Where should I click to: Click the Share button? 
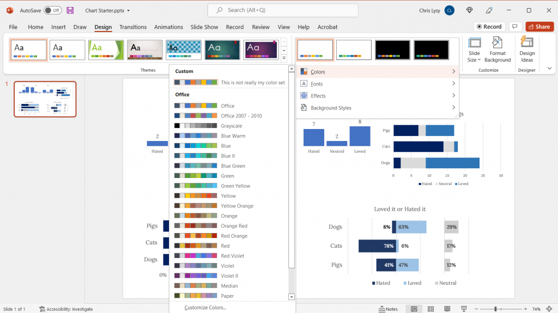(x=539, y=27)
